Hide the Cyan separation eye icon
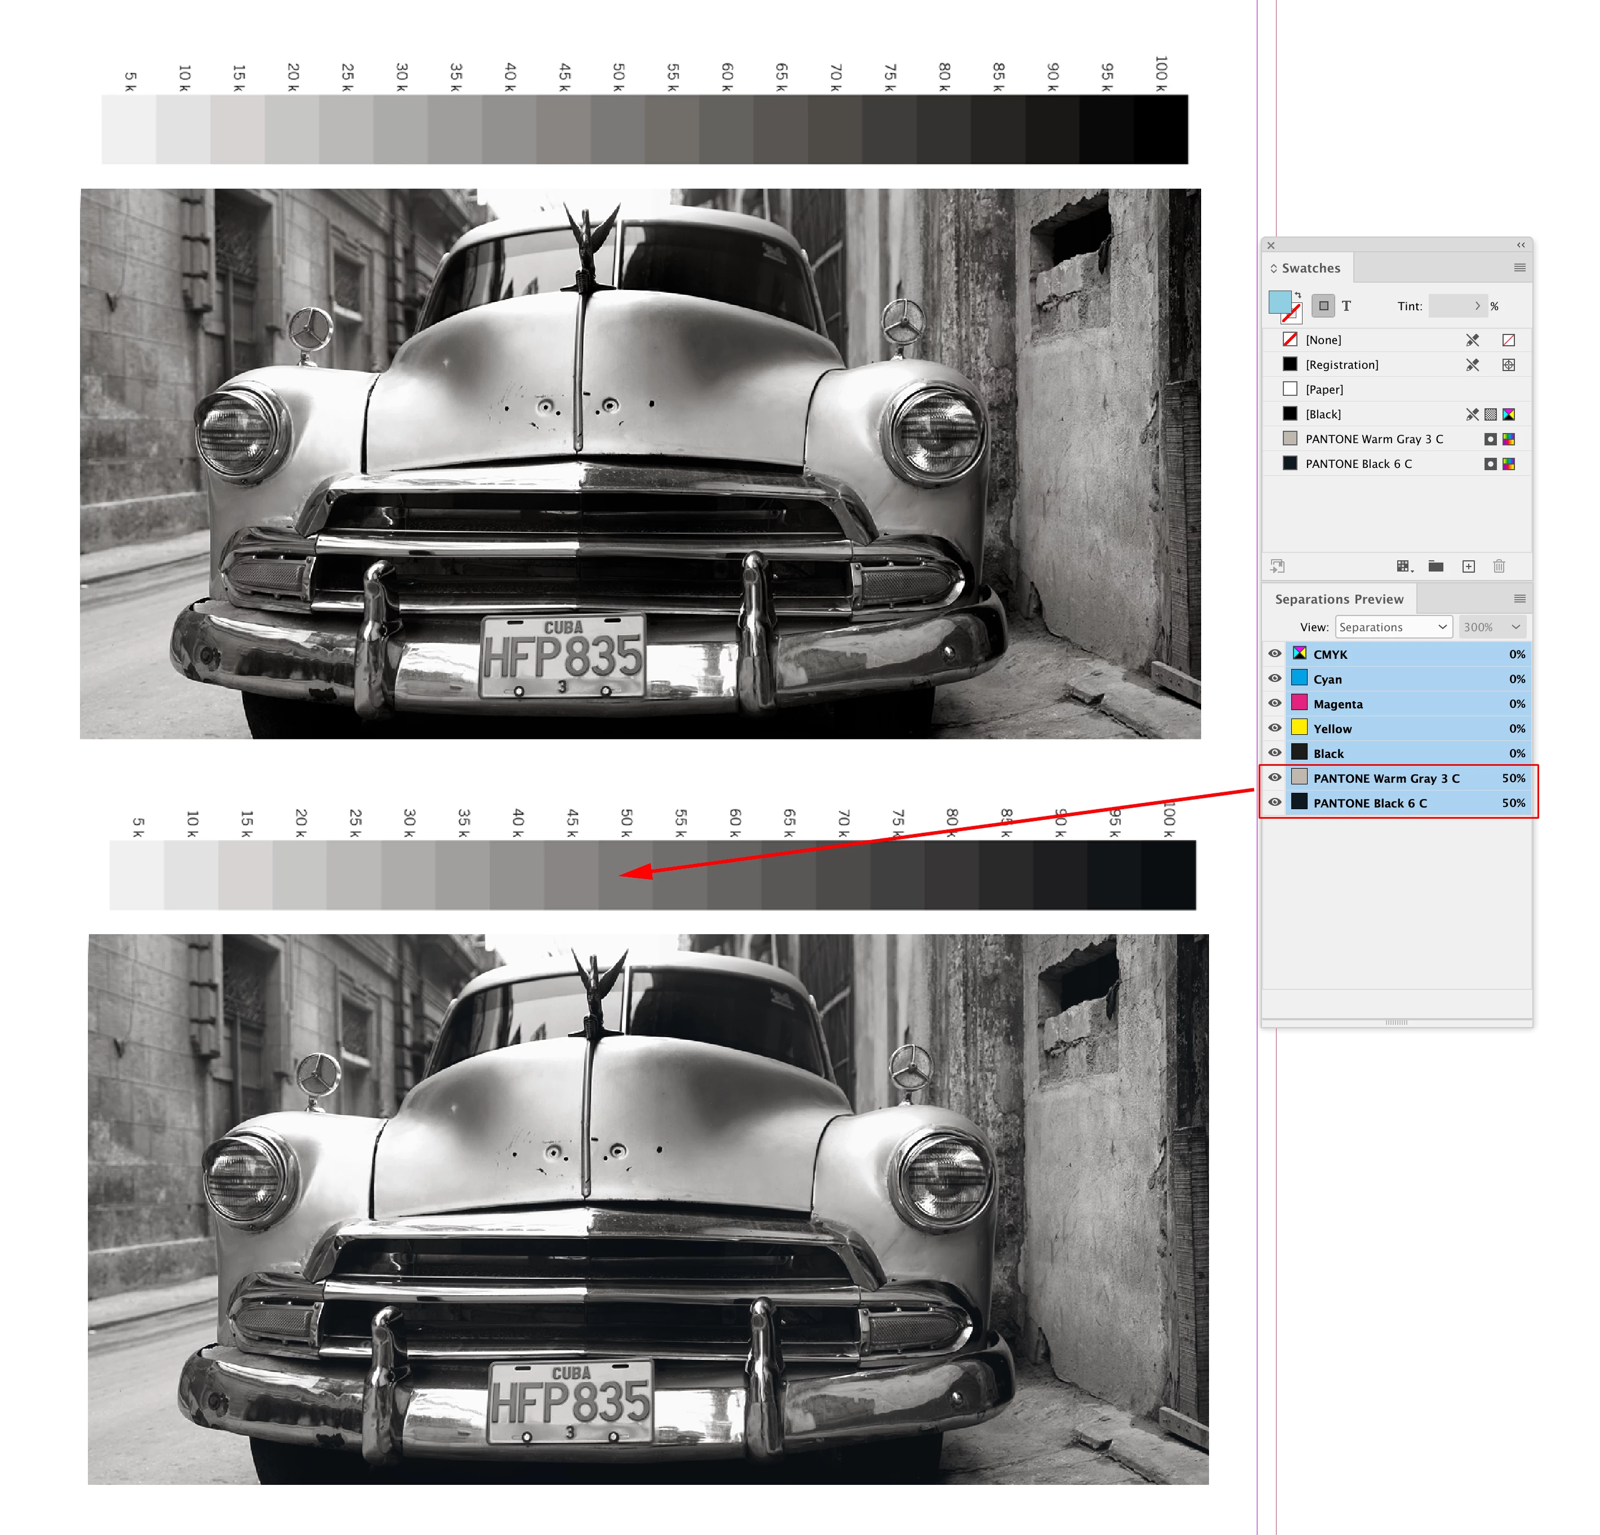Screen dimensions: 1600x1535 click(x=1274, y=679)
